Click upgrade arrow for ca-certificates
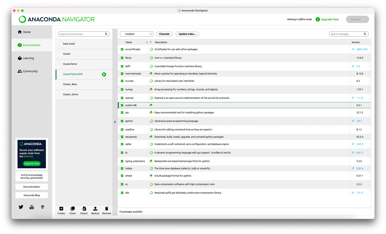This screenshot has height=234, width=386. point(353,49)
